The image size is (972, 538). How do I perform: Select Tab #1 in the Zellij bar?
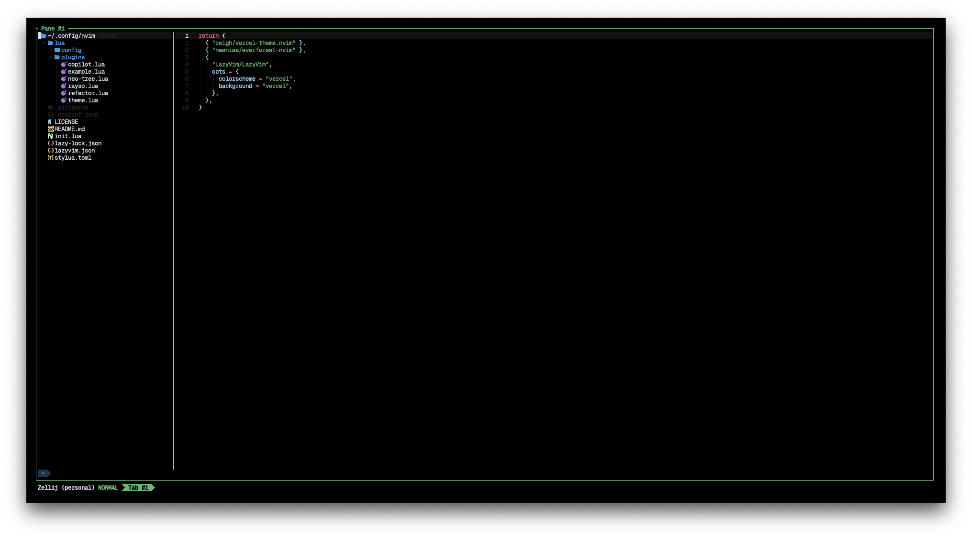coord(138,488)
